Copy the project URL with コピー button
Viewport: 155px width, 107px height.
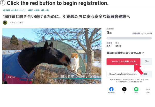click(x=146, y=74)
